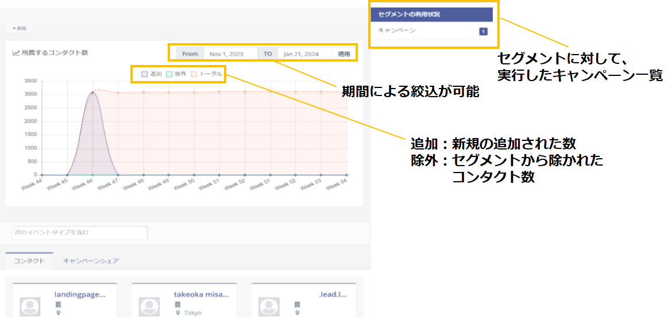Click the campaign count badge showing 1
The height and width of the screenshot is (318, 672).
tap(483, 31)
